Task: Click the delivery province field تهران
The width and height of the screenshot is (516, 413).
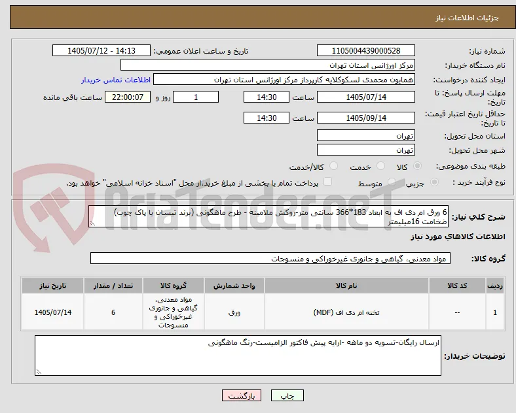Action: pyautogui.click(x=366, y=135)
